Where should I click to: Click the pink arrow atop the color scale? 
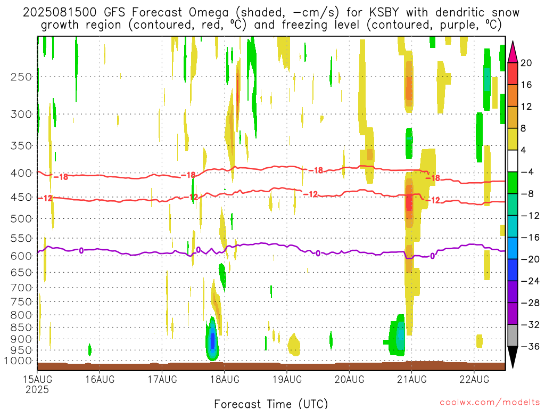click(513, 52)
